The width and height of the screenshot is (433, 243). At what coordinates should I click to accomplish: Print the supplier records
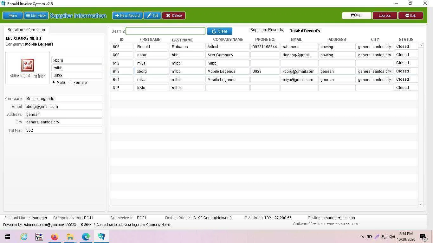[357, 16]
